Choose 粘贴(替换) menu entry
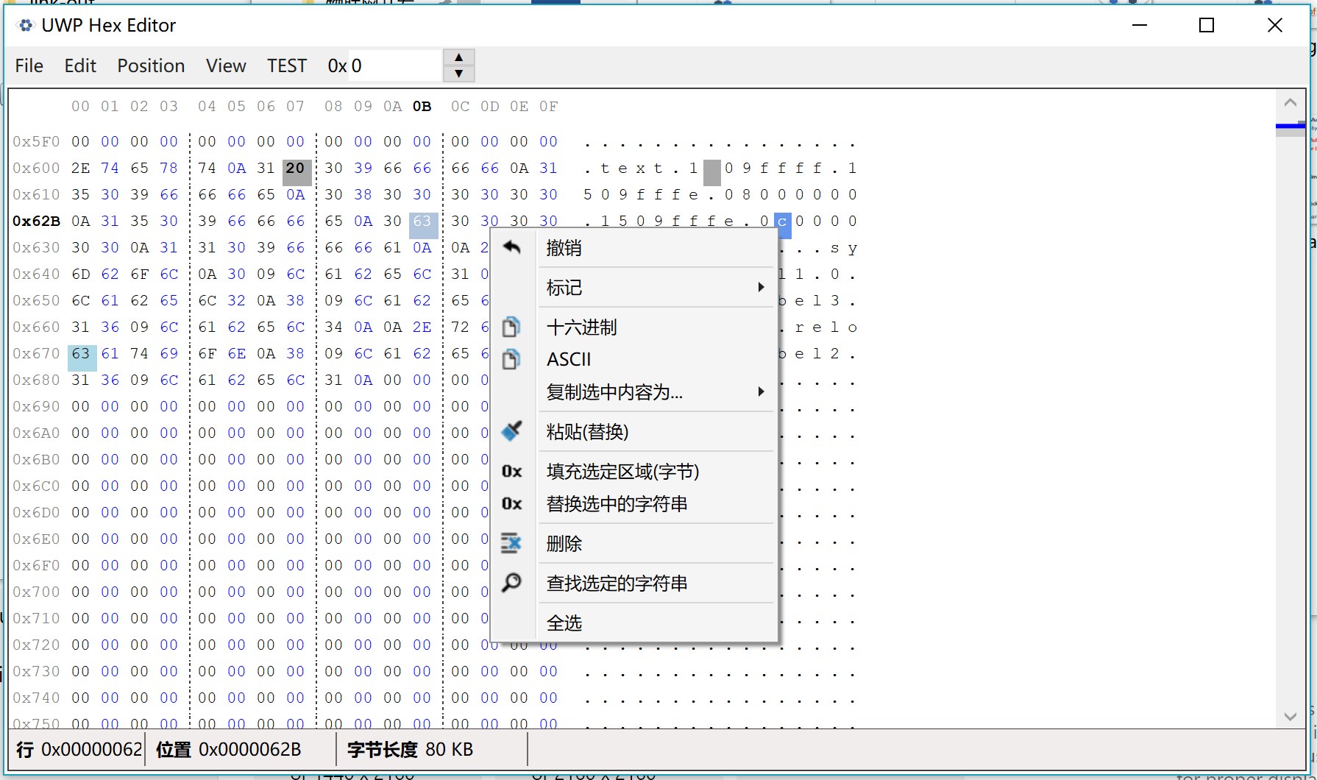The height and width of the screenshot is (780, 1317). (x=634, y=431)
